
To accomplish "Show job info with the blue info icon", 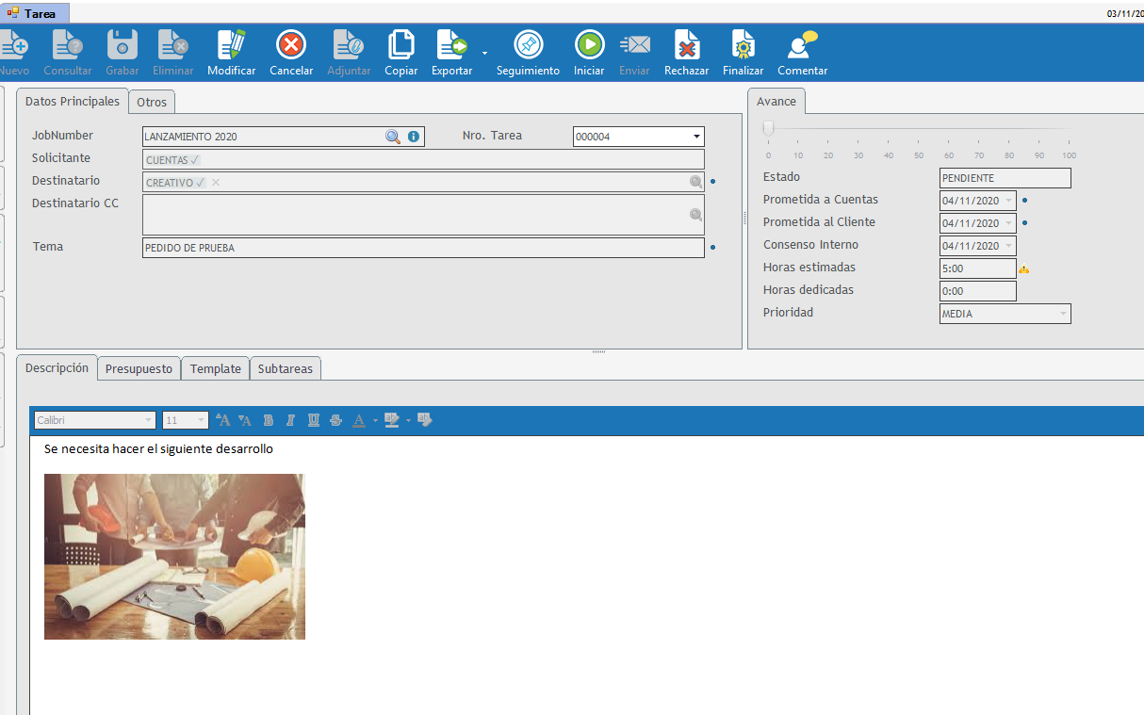I will pyautogui.click(x=414, y=137).
